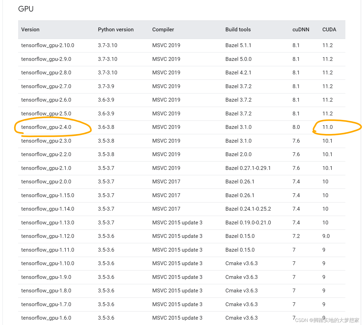Click Python 3.7-3.10 in 2.10.0 row

108,45
